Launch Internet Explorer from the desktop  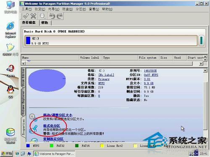coord(10,30)
